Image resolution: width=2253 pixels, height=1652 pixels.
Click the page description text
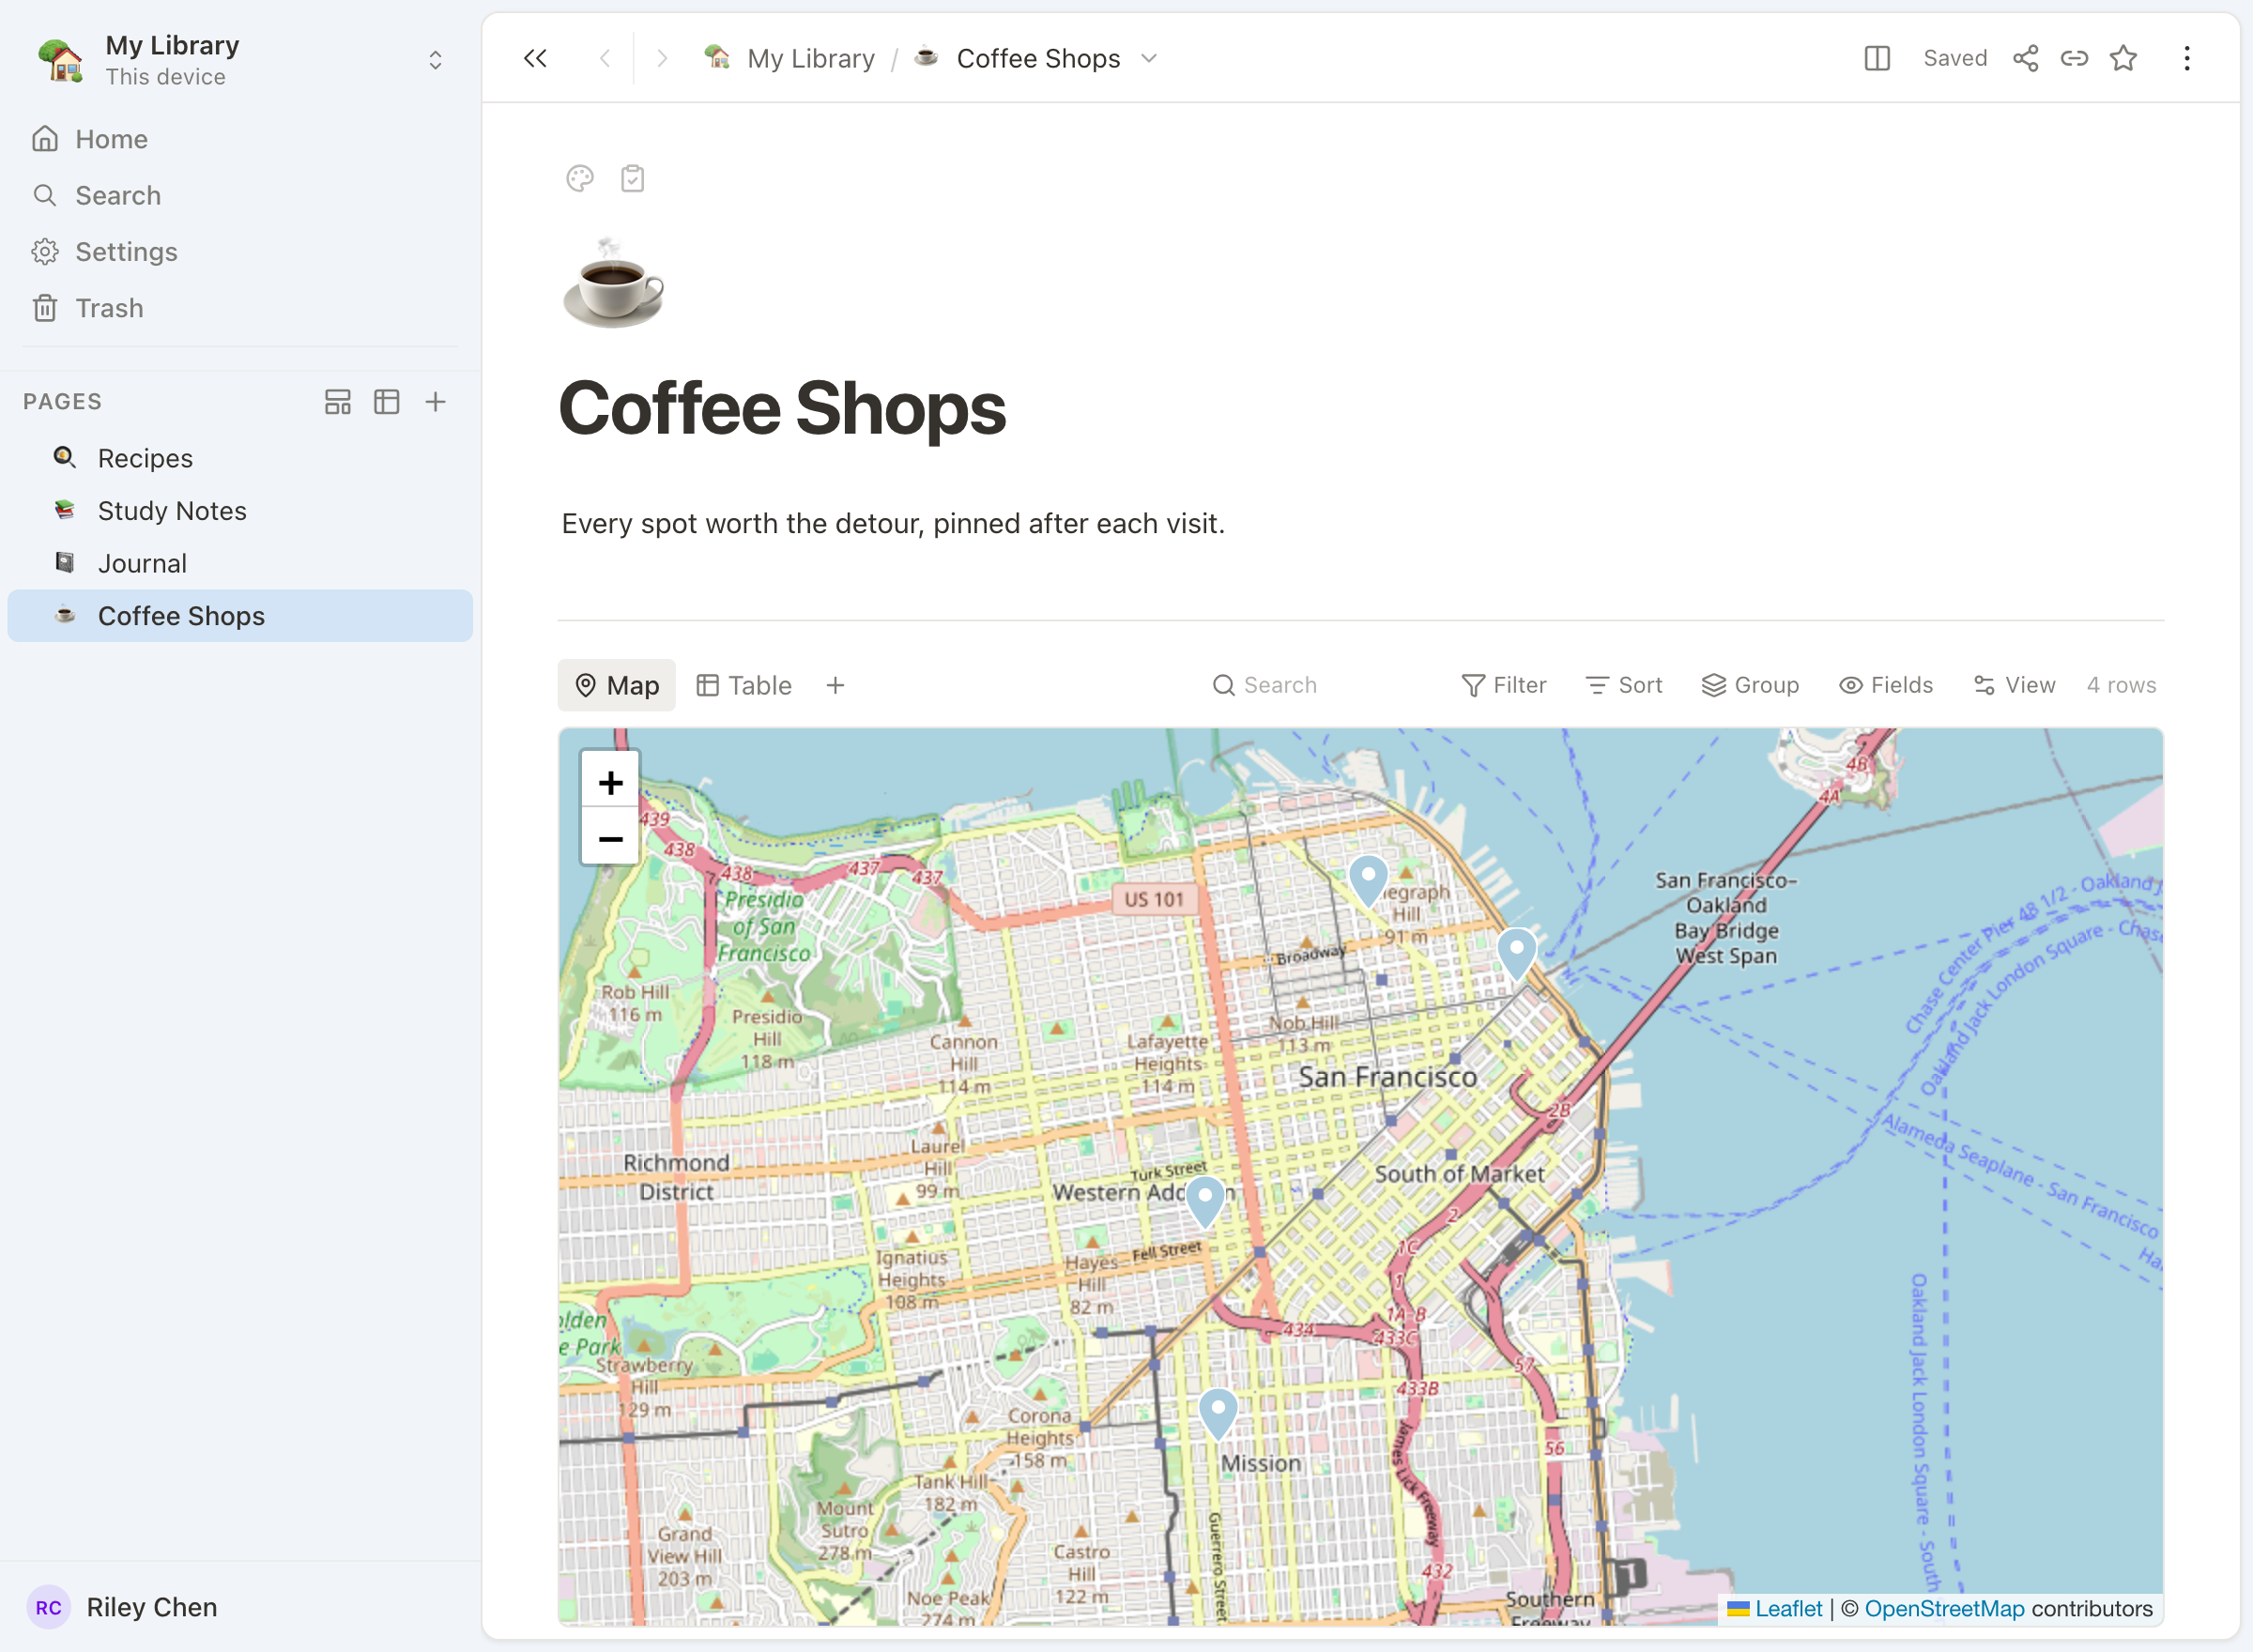[x=893, y=523]
